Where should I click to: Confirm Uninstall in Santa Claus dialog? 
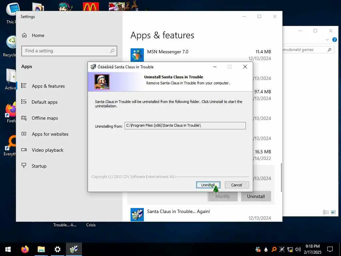point(208,185)
